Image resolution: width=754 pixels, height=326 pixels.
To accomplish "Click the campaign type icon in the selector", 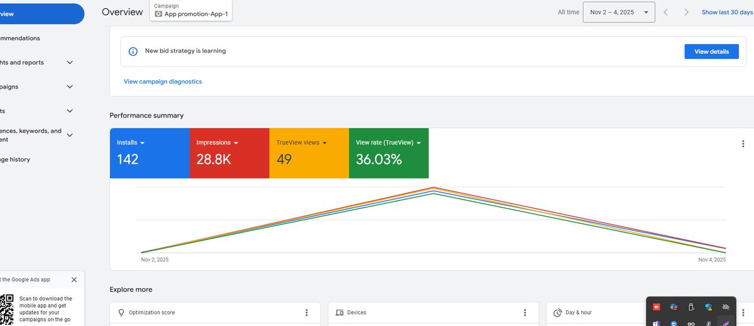I will click(158, 14).
